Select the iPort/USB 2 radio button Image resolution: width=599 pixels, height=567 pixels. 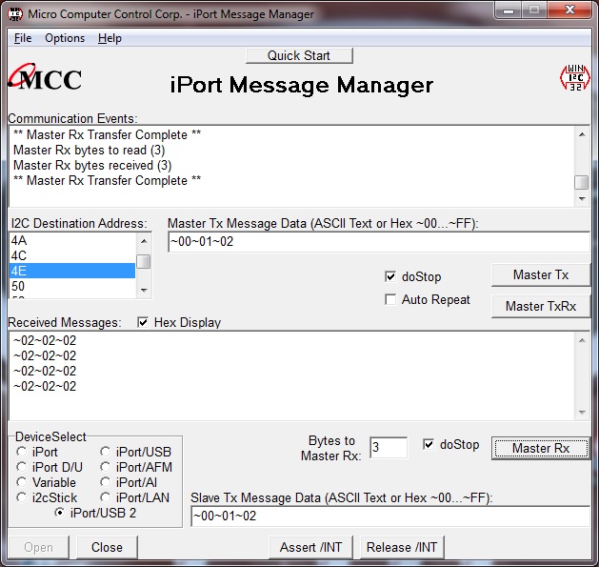(x=60, y=513)
